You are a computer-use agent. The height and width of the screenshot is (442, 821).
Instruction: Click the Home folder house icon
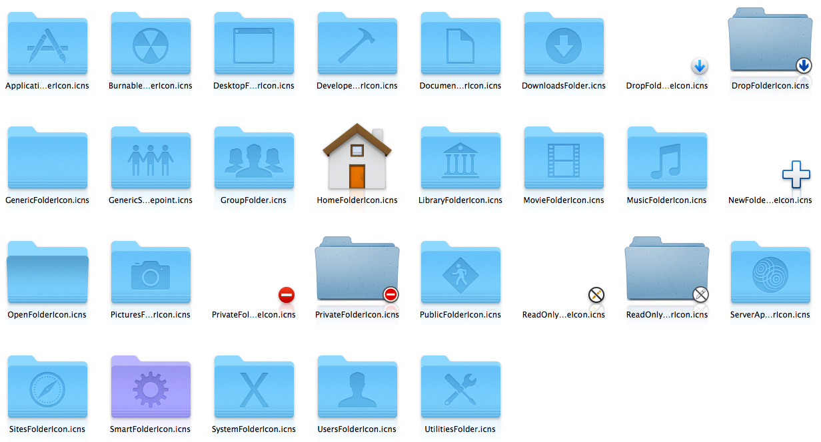357,156
